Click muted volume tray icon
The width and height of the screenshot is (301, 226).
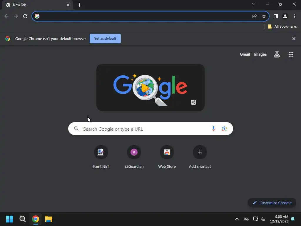263,219
